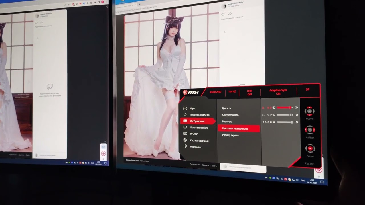
Task: Click the comment input field, right monitor
Action: tap(243, 168)
